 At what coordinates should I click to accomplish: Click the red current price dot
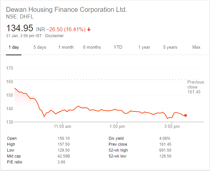click(x=186, y=115)
